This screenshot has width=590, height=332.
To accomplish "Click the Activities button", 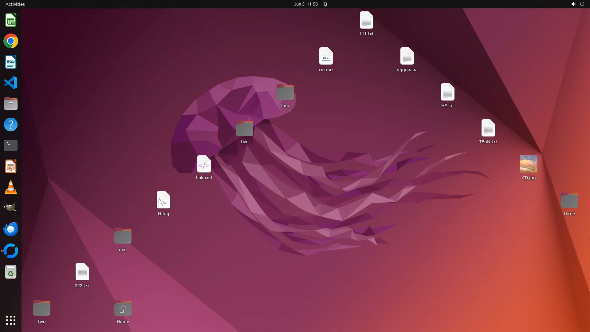I will [x=15, y=4].
